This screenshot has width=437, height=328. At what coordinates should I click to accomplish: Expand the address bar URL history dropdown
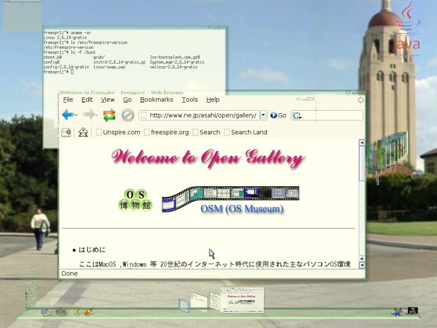click(263, 115)
